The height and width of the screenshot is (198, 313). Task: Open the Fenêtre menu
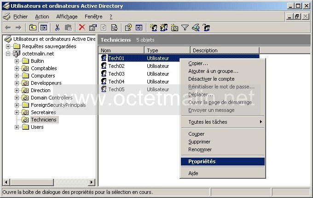point(93,16)
